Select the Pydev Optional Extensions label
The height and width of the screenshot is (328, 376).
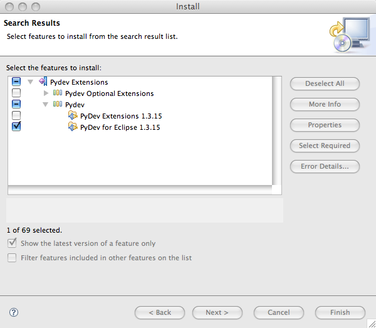click(x=109, y=93)
